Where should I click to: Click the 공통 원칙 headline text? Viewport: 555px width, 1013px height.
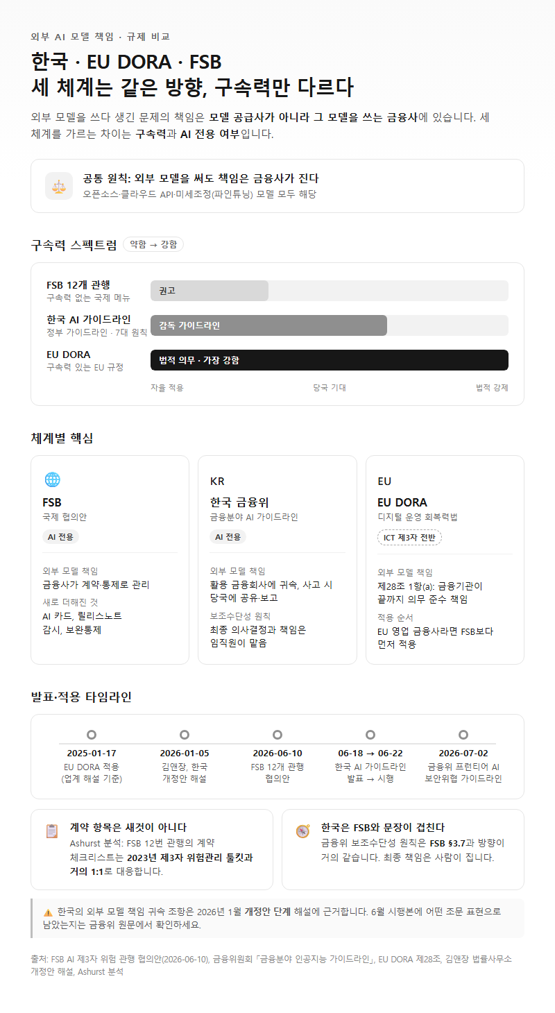click(200, 178)
